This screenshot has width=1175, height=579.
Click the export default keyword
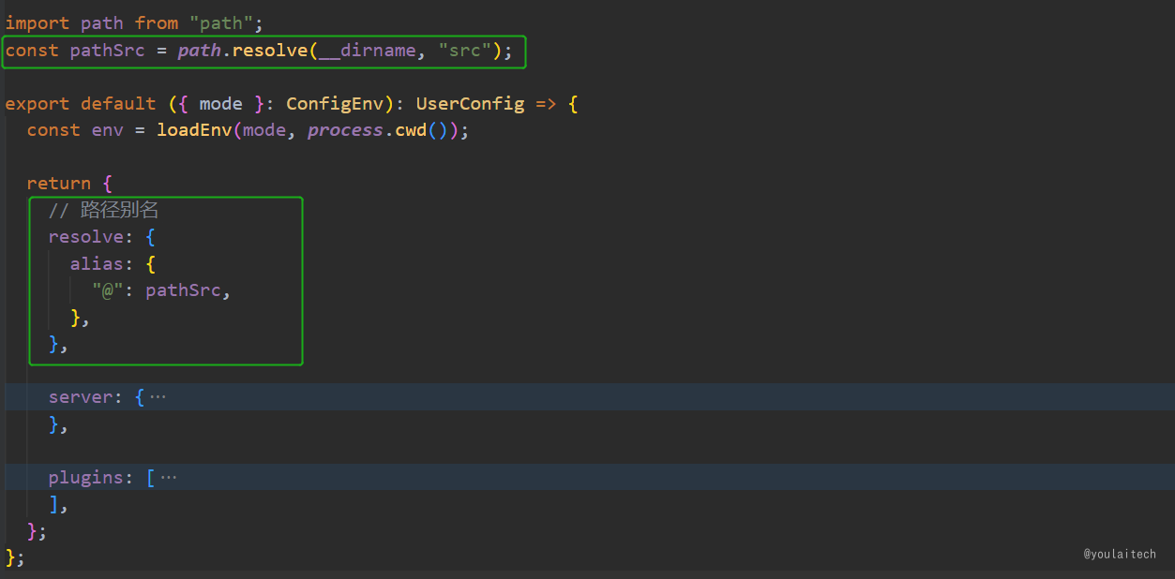coord(80,103)
